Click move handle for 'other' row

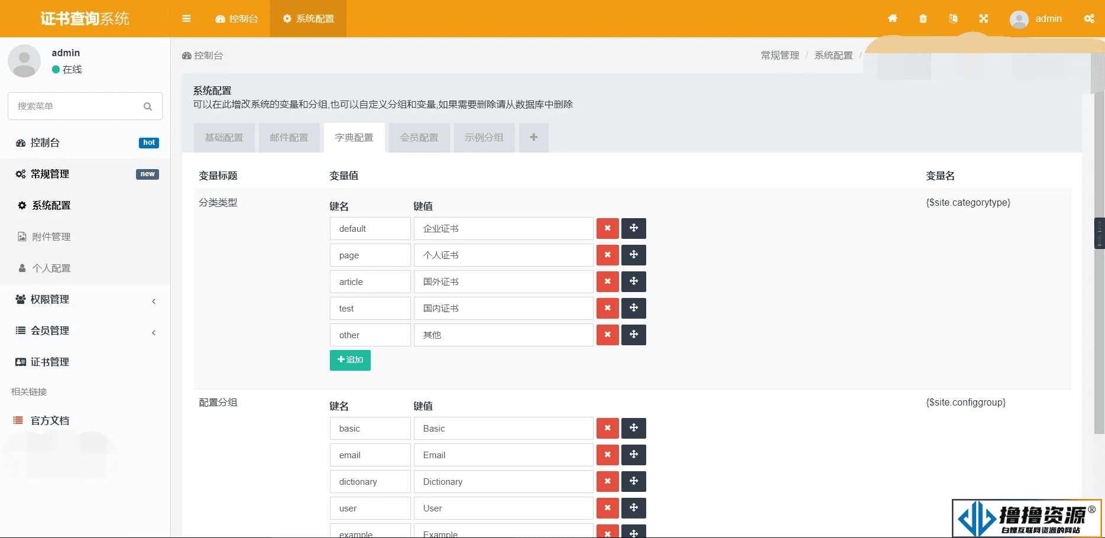[634, 335]
